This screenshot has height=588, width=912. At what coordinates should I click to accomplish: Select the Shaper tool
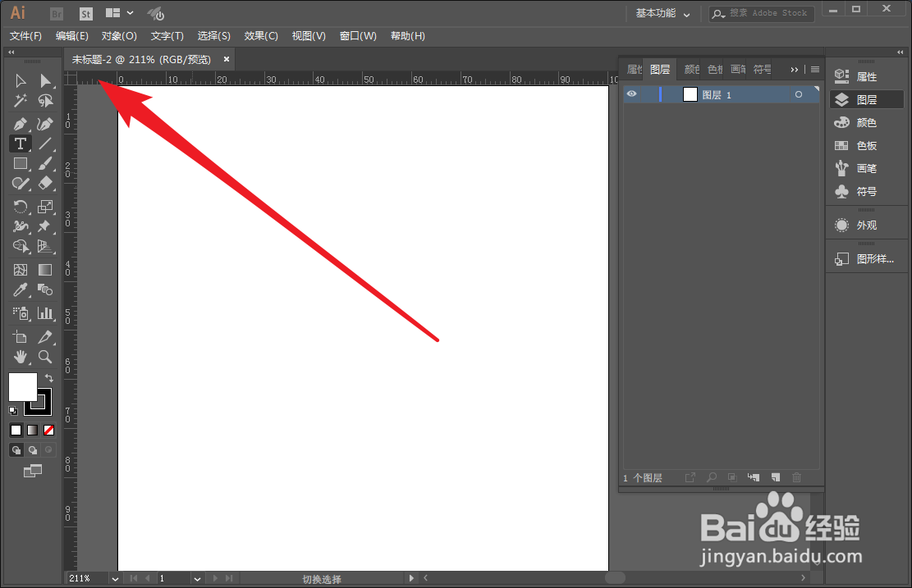pyautogui.click(x=21, y=184)
